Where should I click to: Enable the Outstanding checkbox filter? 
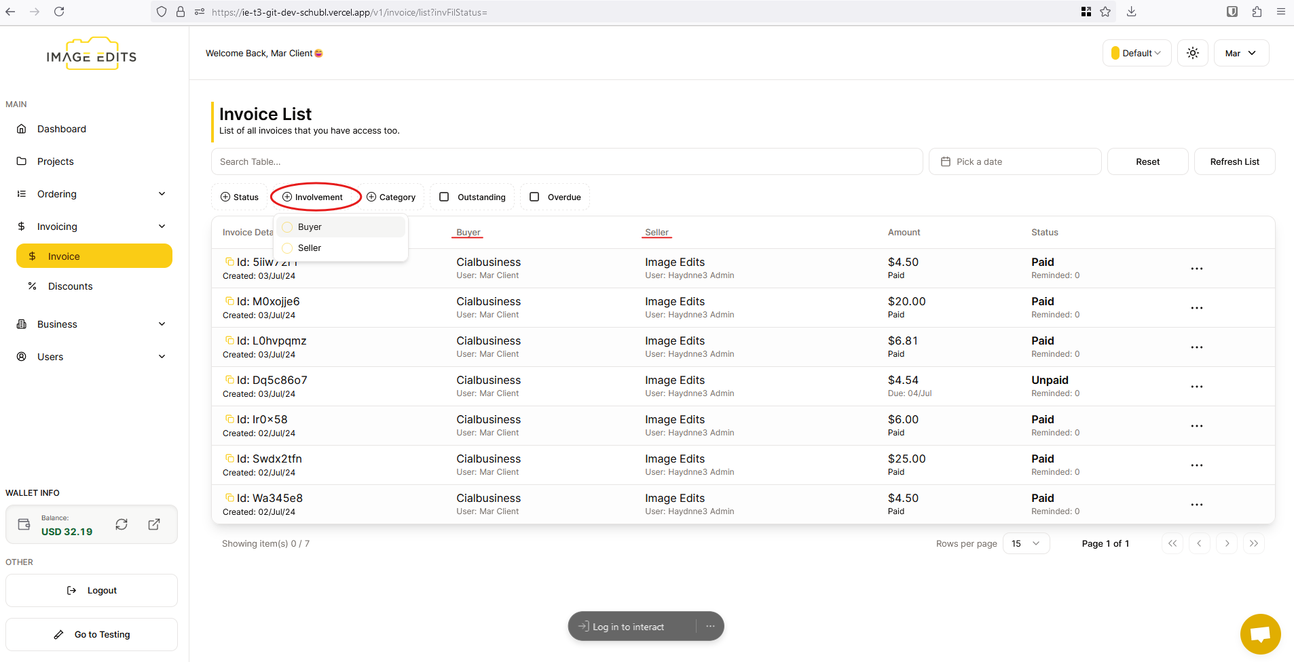445,197
